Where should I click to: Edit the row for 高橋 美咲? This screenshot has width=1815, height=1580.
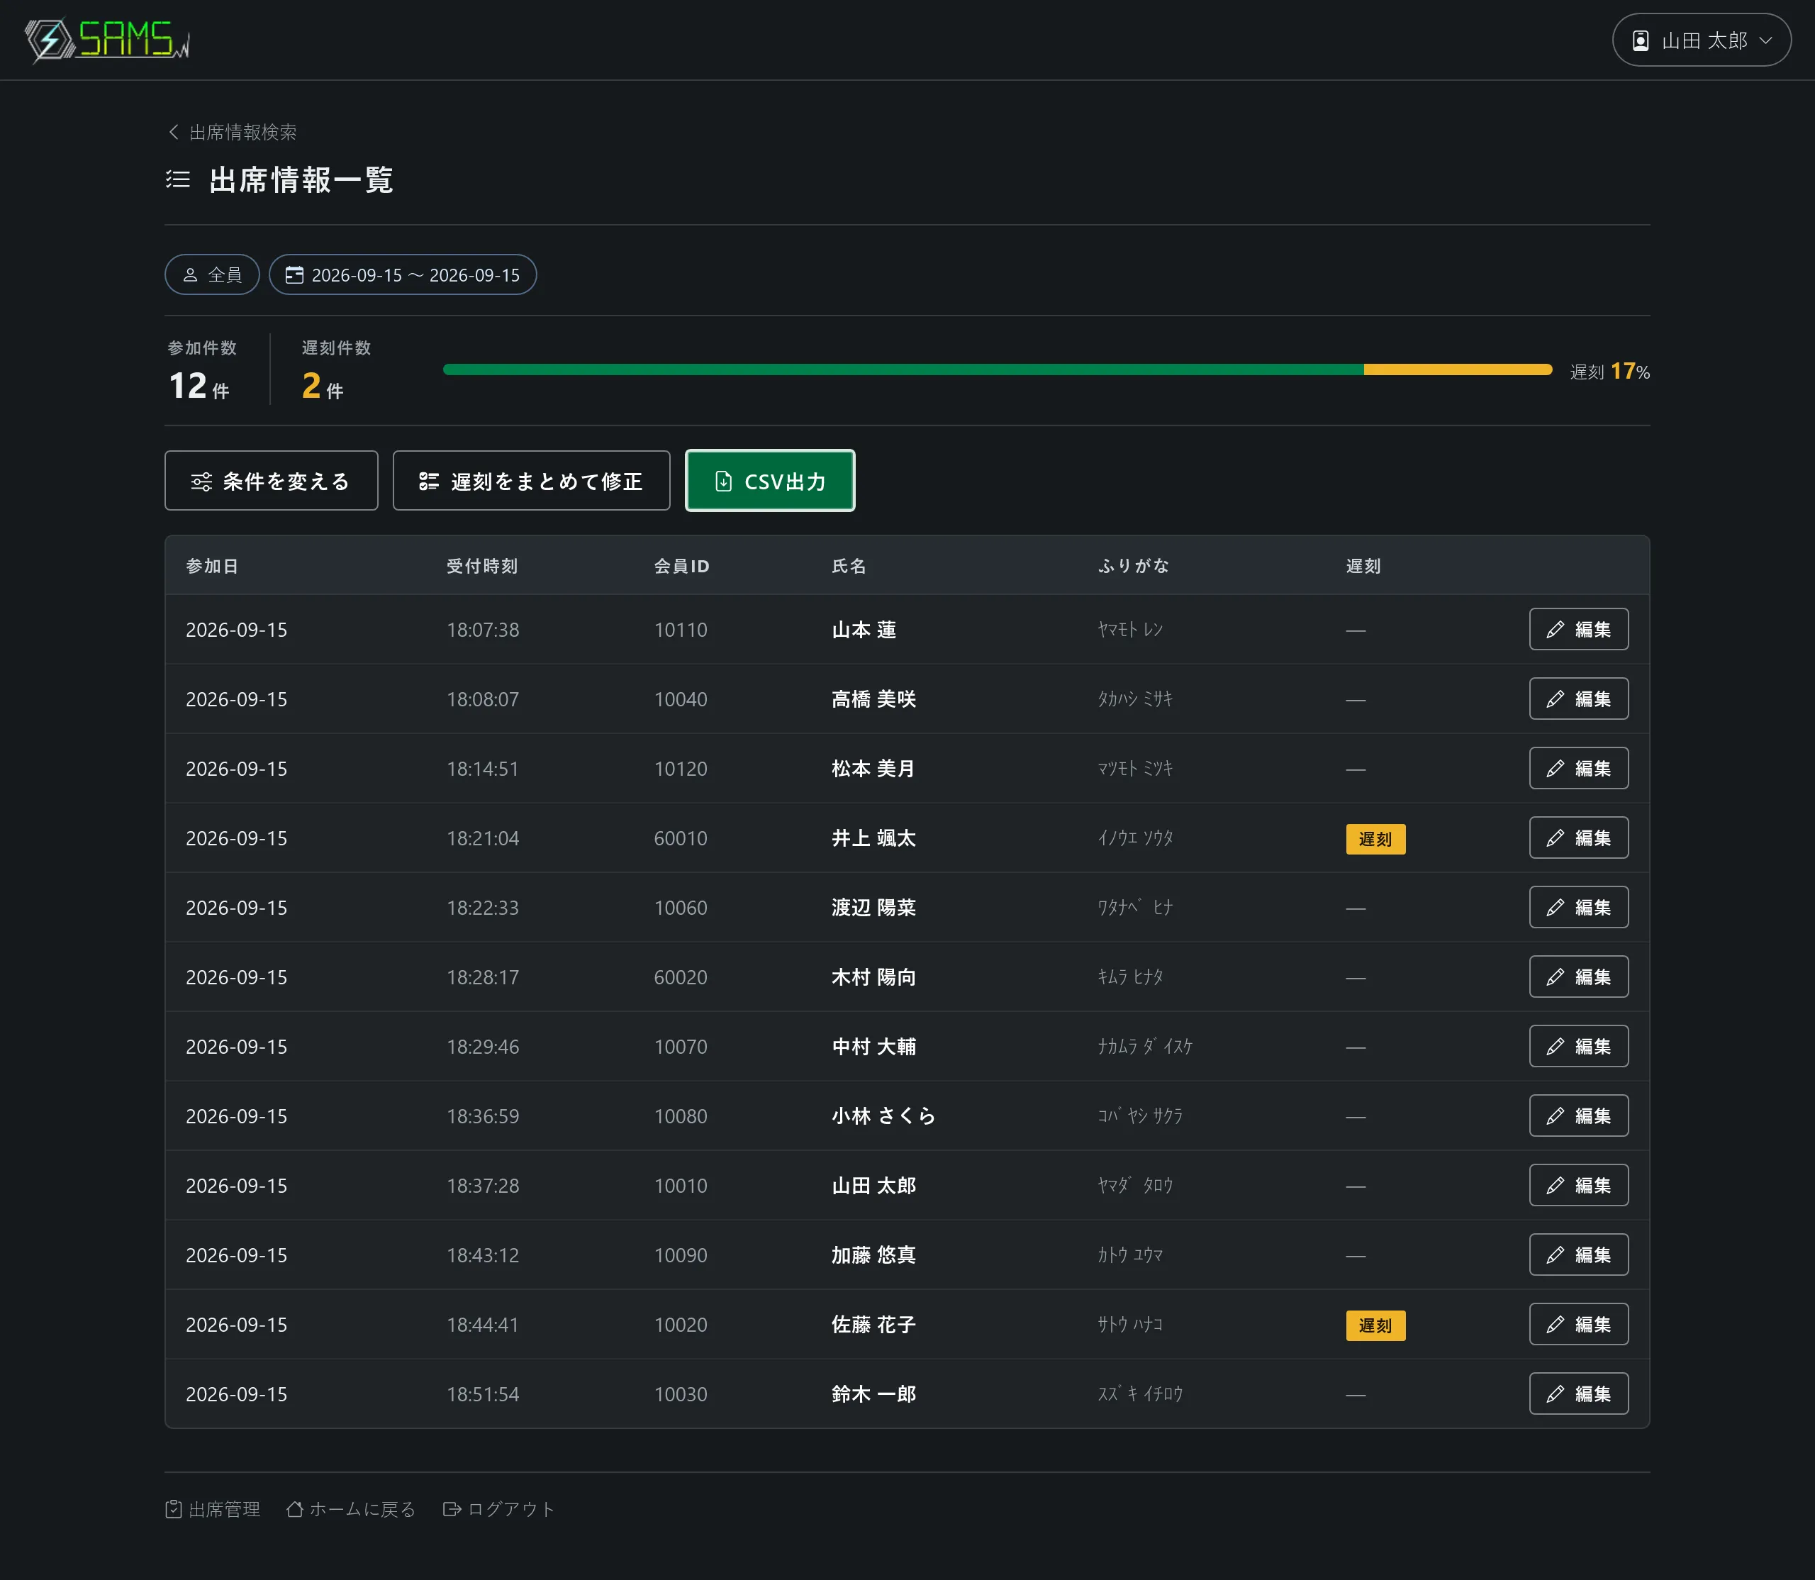(1579, 699)
